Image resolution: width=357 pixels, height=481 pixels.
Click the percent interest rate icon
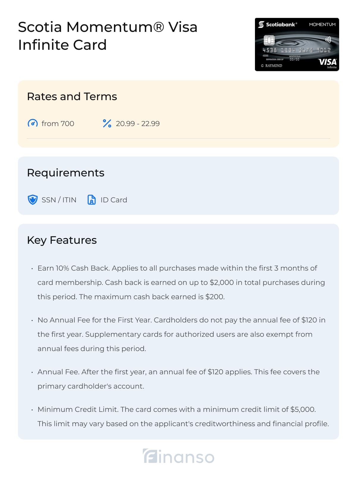tap(107, 123)
